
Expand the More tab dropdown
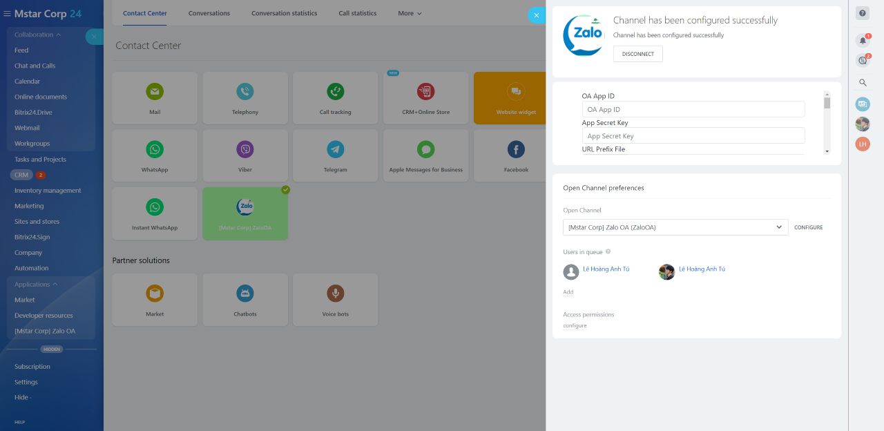point(410,13)
